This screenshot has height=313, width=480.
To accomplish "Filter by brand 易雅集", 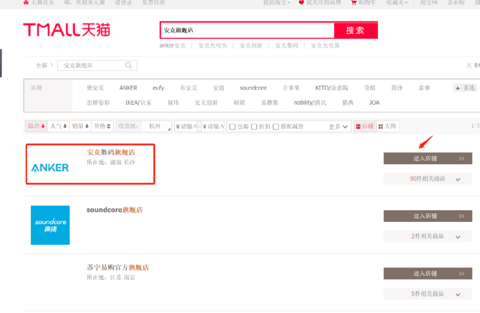I will (270, 103).
